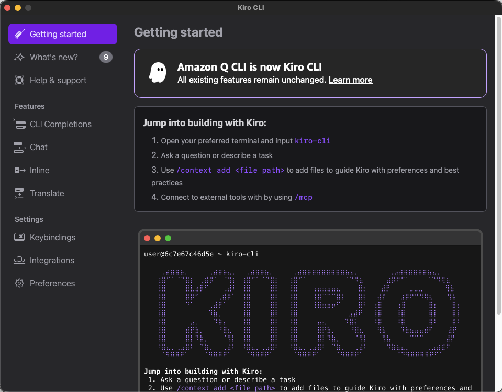Click the Features section label
This screenshot has width=502, height=392.
pyautogui.click(x=29, y=106)
